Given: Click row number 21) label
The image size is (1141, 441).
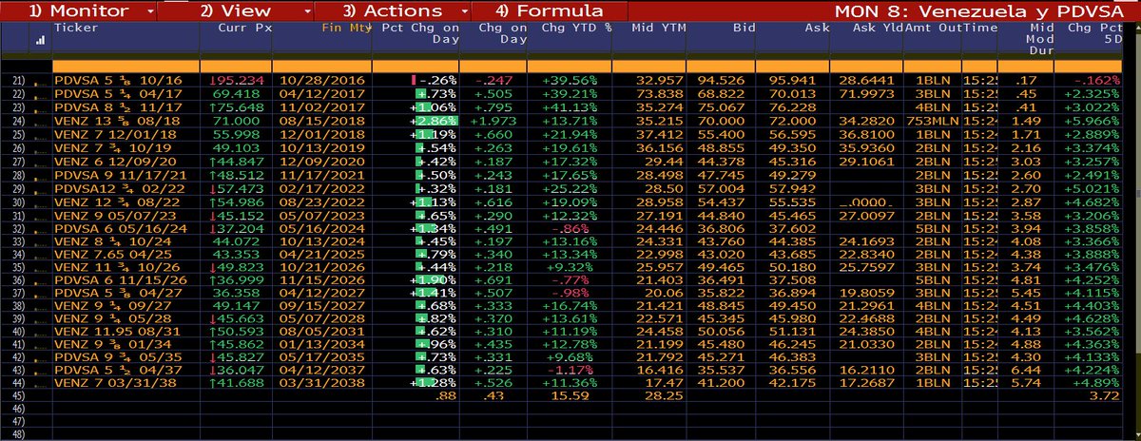Looking at the screenshot, I should 17,81.
